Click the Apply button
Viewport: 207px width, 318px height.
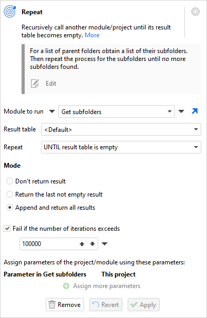[143, 305]
